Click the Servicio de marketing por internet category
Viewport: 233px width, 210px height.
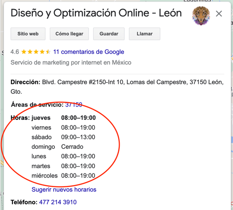71,62
